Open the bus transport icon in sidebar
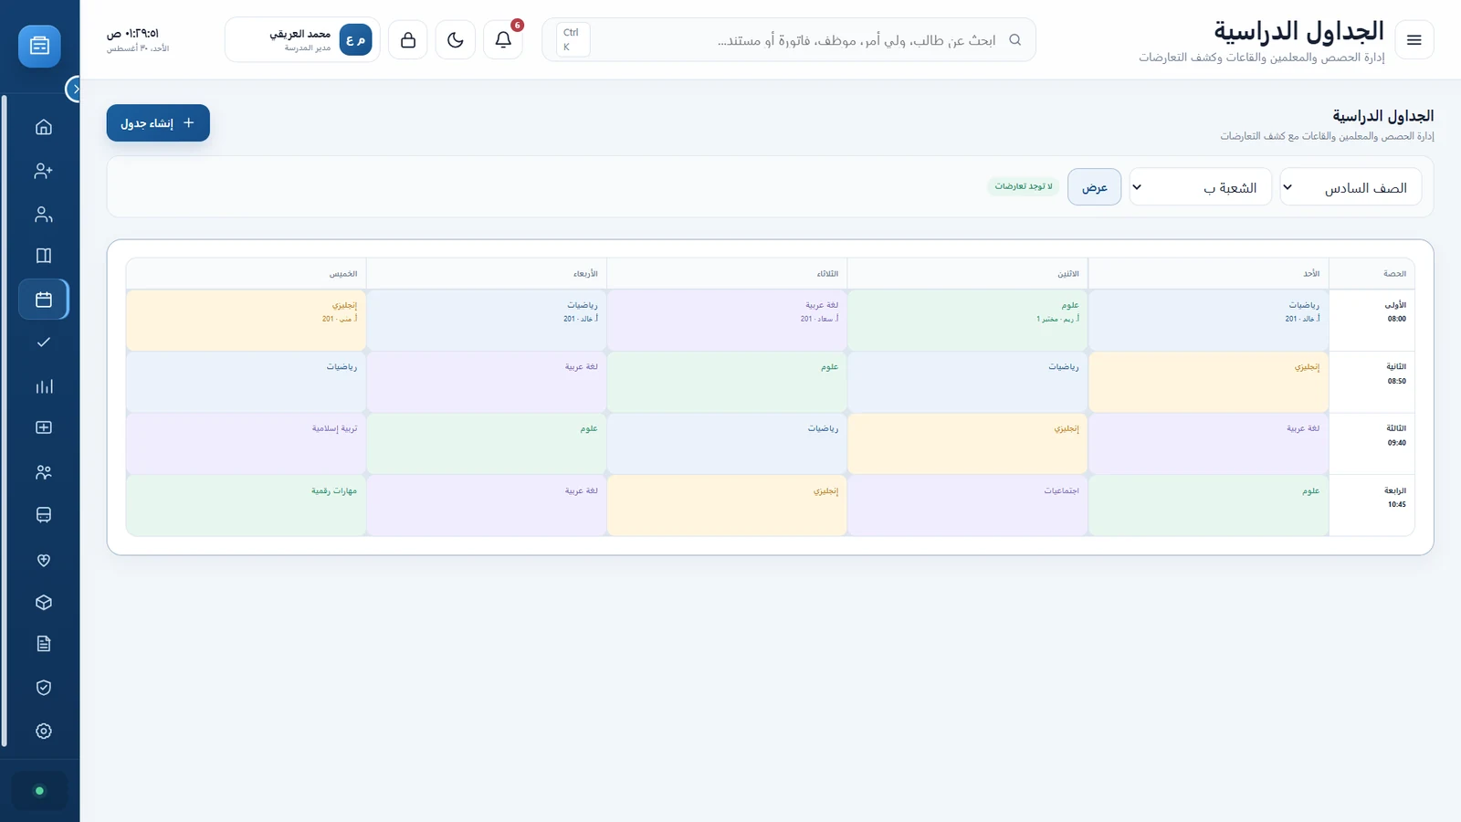 pos(43,515)
